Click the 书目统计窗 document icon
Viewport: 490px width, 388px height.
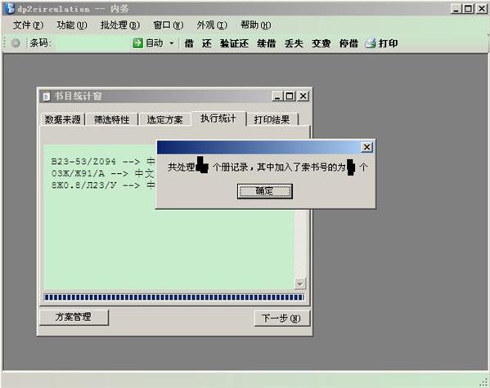point(46,96)
